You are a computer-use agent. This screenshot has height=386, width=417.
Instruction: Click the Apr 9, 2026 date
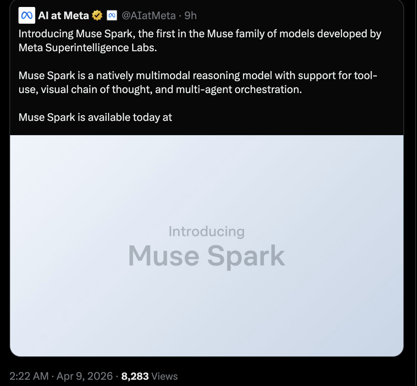(85, 376)
